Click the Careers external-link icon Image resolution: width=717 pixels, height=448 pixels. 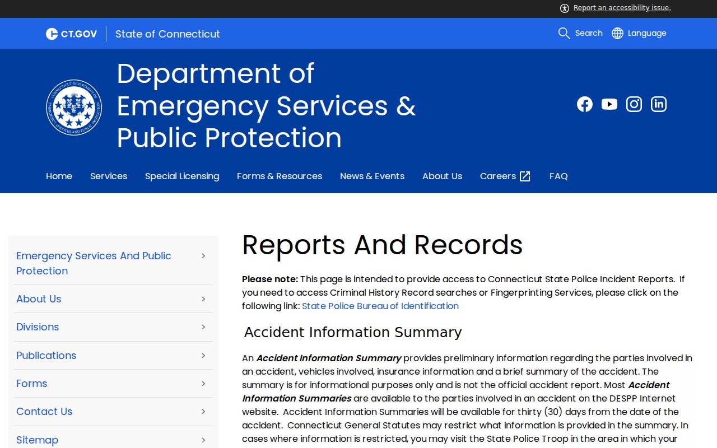click(525, 176)
